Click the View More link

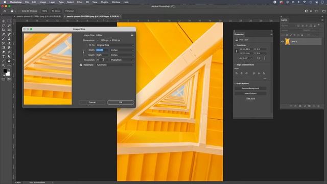[x=250, y=99]
